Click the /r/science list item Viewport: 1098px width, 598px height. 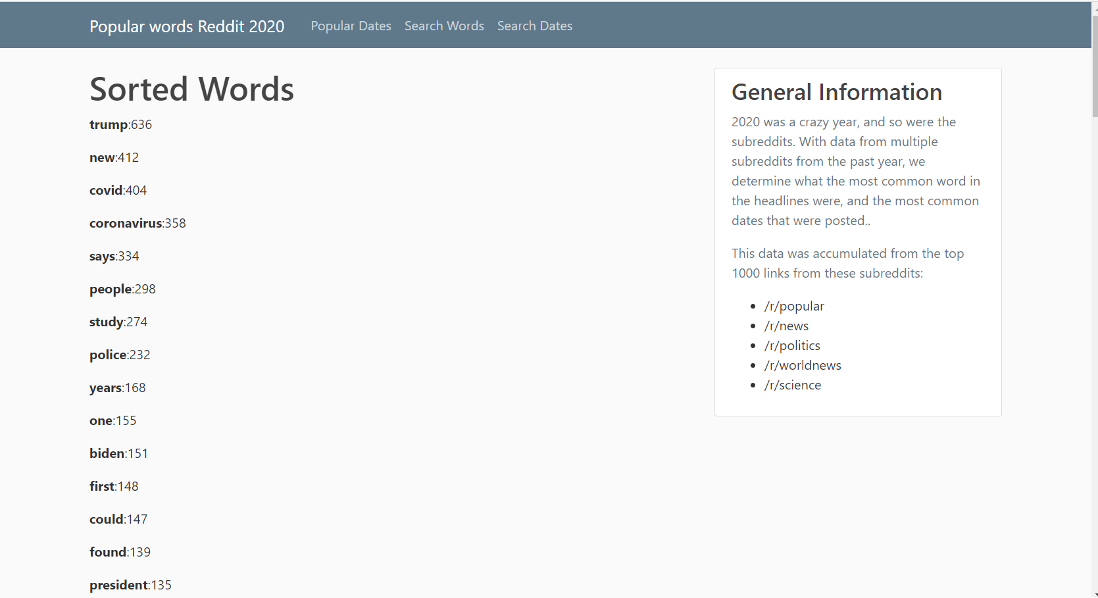pyautogui.click(x=792, y=385)
